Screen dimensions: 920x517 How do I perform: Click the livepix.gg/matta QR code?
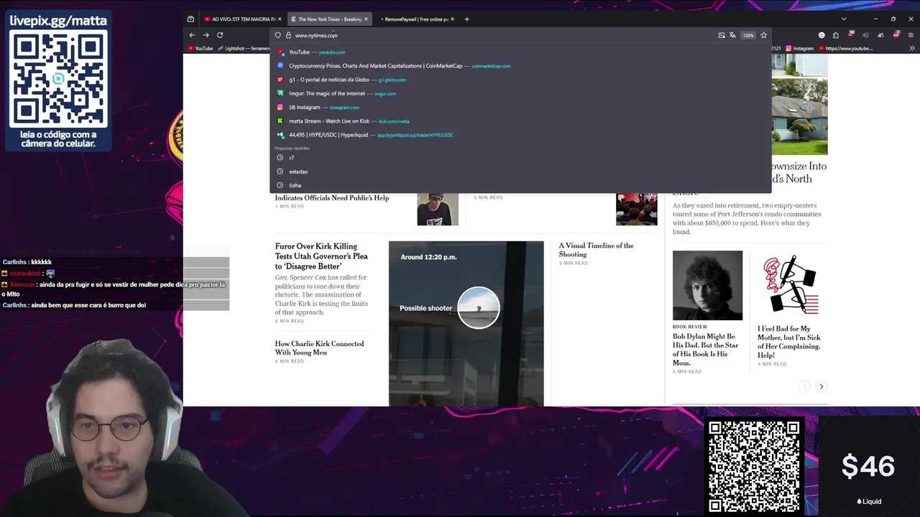click(58, 79)
